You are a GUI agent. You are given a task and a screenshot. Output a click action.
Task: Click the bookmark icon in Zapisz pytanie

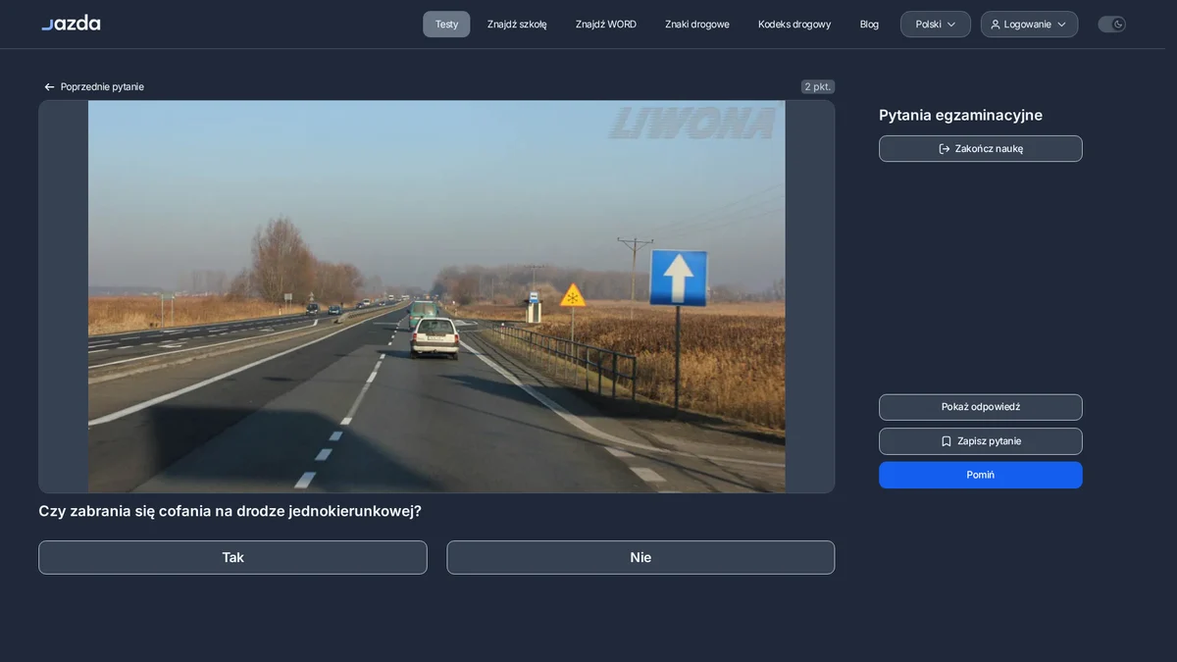947,441
